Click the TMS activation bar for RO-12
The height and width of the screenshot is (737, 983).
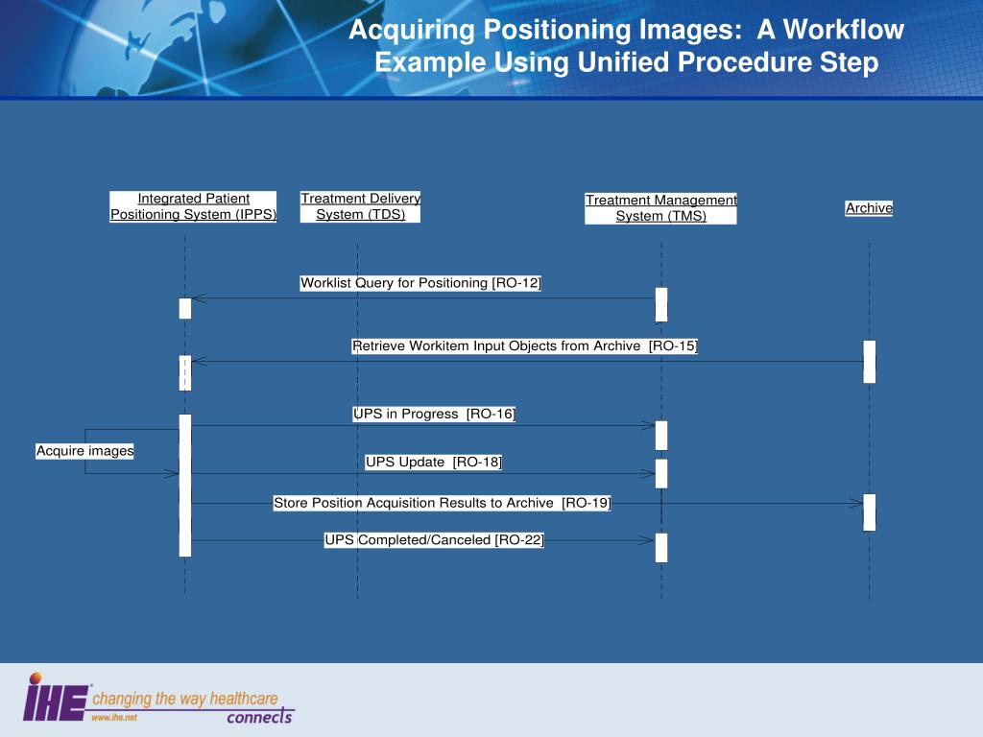point(661,304)
